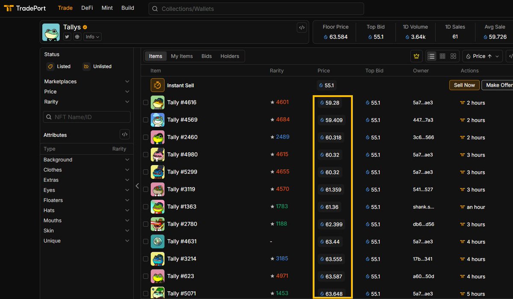Expand the Marketplaces filter section
513x299 pixels.
(86, 81)
